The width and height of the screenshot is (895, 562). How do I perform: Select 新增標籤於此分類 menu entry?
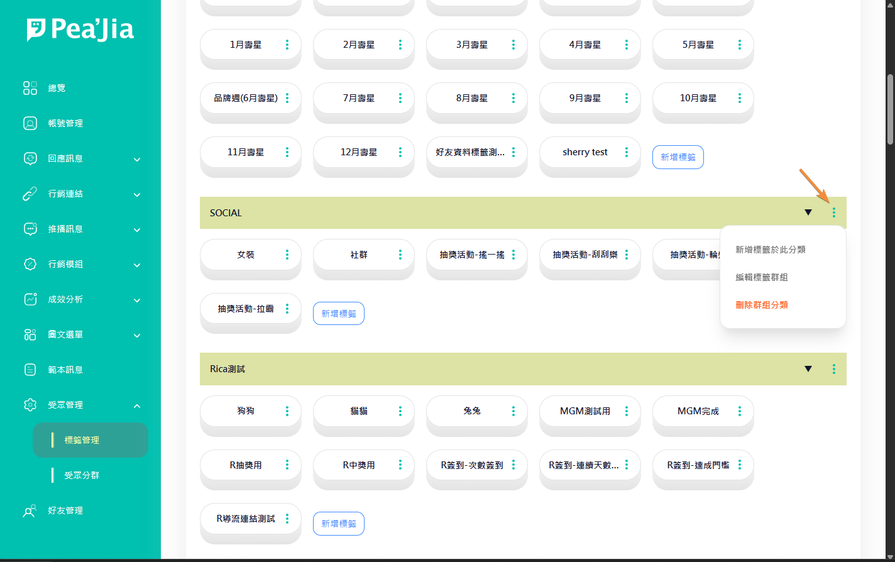(x=770, y=250)
